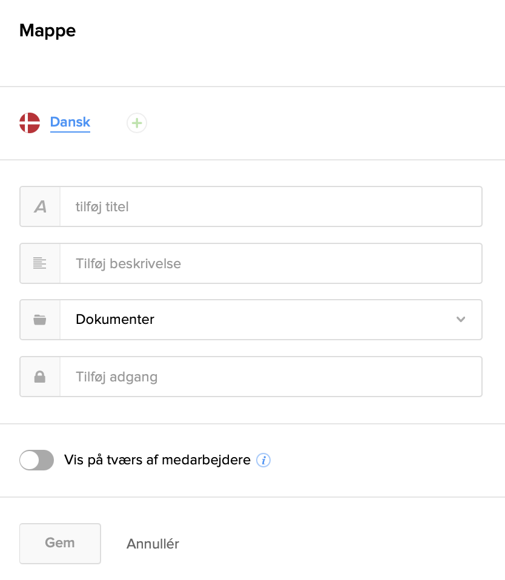Click the lock icon for access
Image resolution: width=505 pixels, height=580 pixels.
tap(40, 377)
